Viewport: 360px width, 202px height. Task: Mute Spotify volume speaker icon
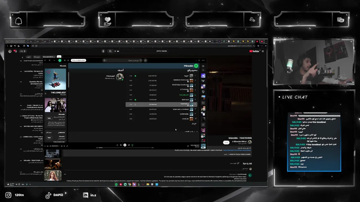coord(50,146)
